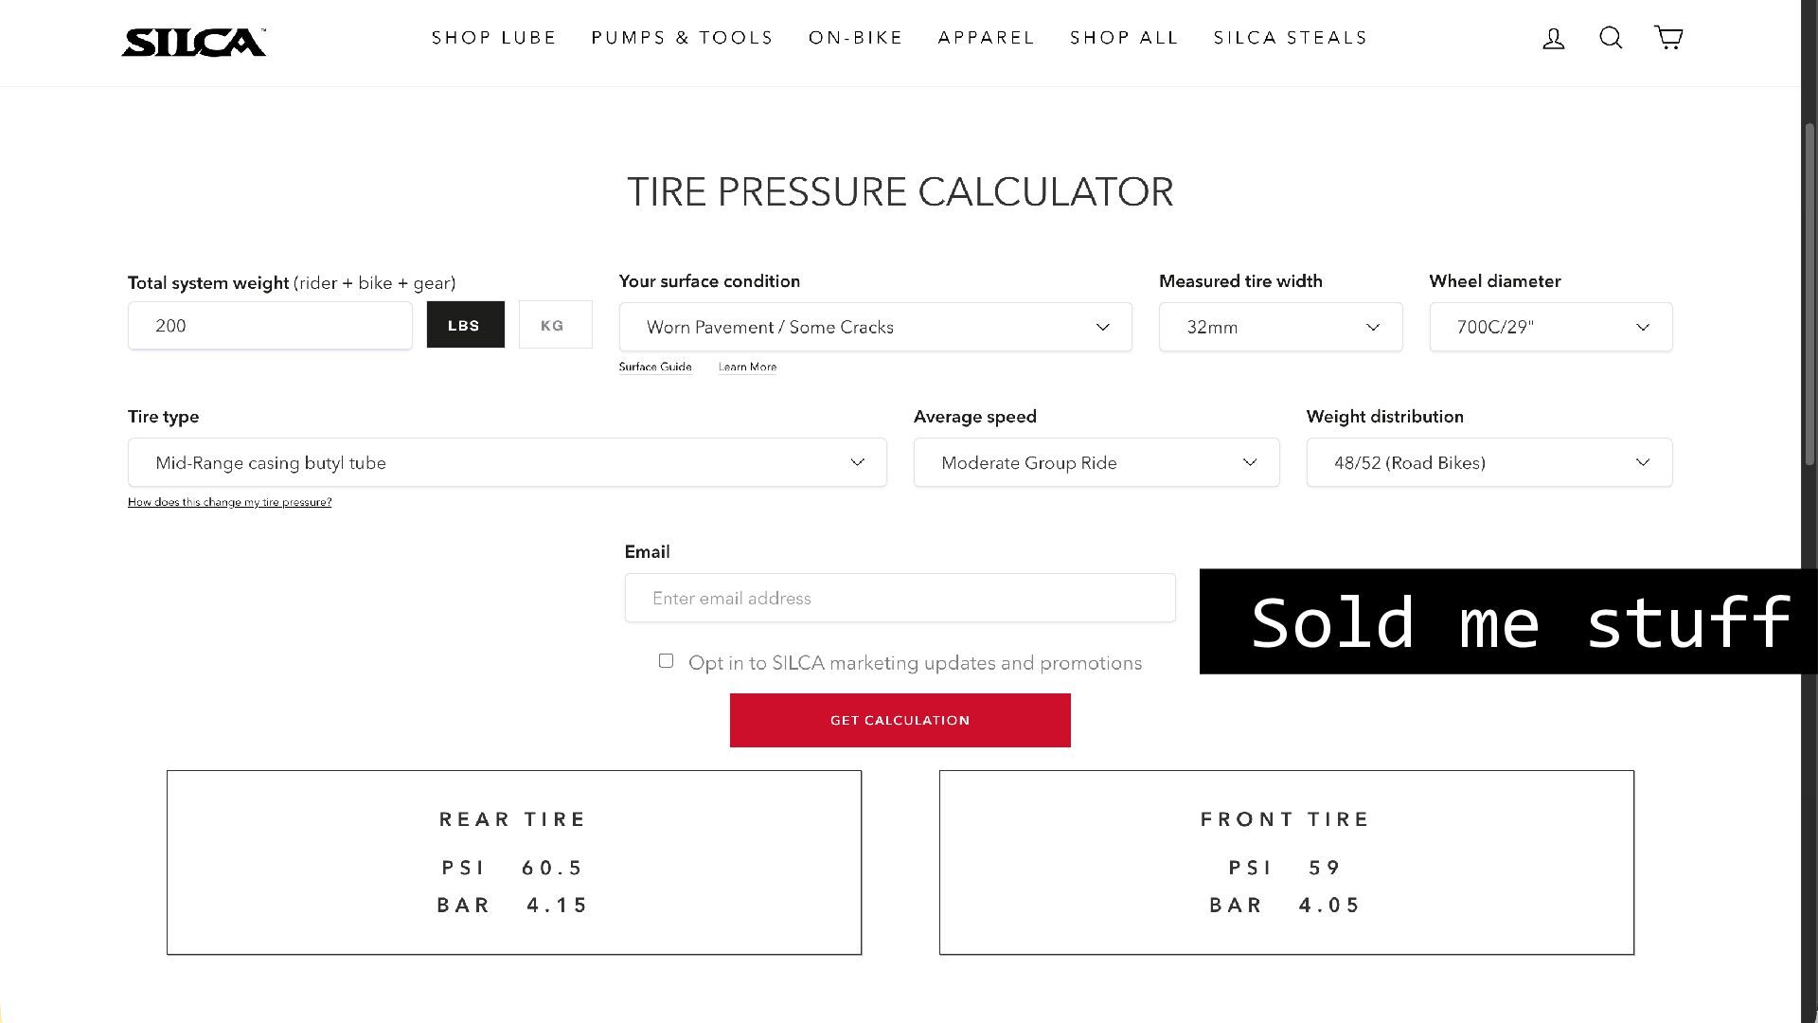Viewport: 1818px width, 1023px height.
Task: Open the Surface Guide link
Action: [655, 367]
